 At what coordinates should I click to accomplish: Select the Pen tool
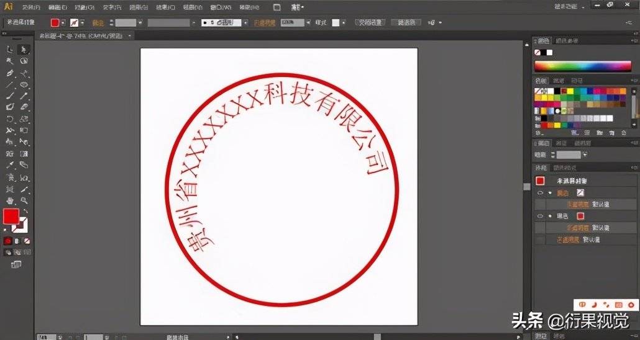click(10, 73)
